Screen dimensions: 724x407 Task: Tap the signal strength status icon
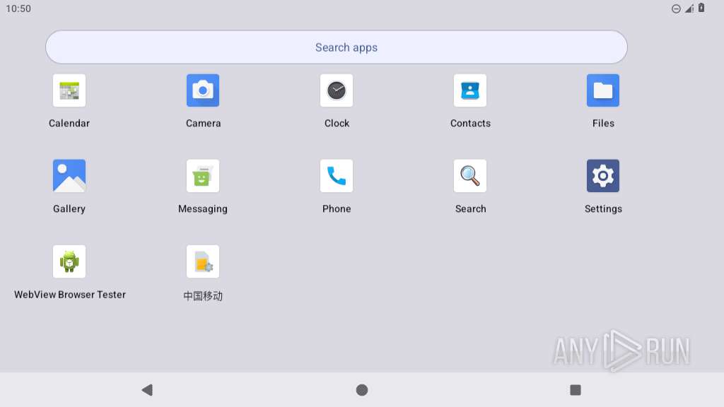coord(689,8)
